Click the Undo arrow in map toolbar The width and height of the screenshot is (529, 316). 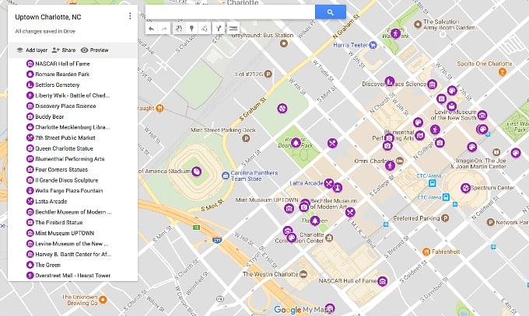pos(152,29)
